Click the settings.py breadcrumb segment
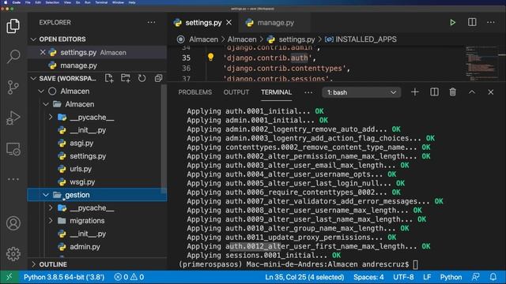 click(x=291, y=39)
